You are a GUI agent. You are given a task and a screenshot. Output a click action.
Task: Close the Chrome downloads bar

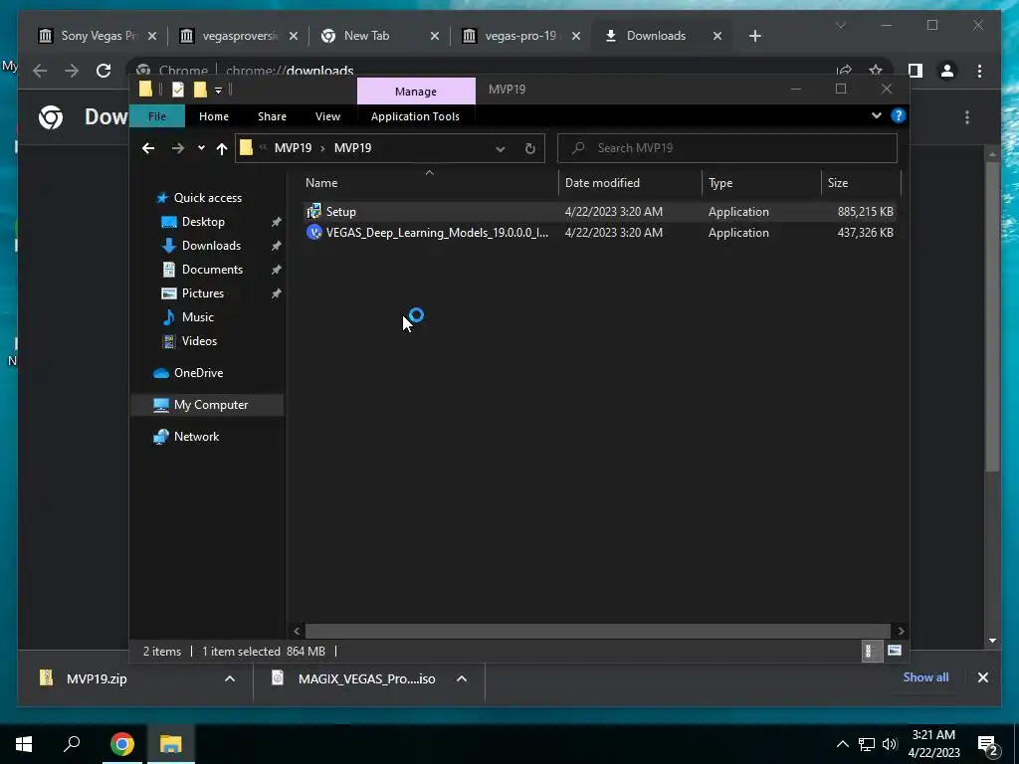982,677
